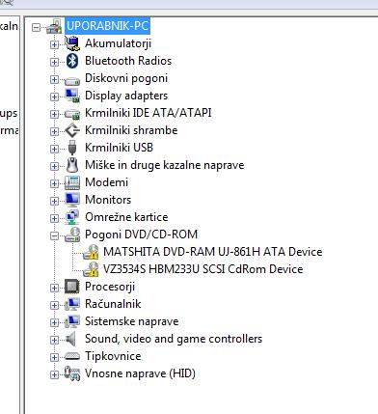378x414 pixels.
Task: Expand the Akumulatorji category
Action: (54, 44)
